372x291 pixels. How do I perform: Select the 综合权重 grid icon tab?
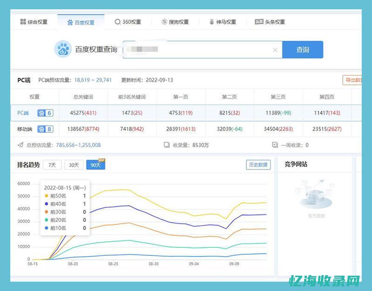click(x=22, y=21)
